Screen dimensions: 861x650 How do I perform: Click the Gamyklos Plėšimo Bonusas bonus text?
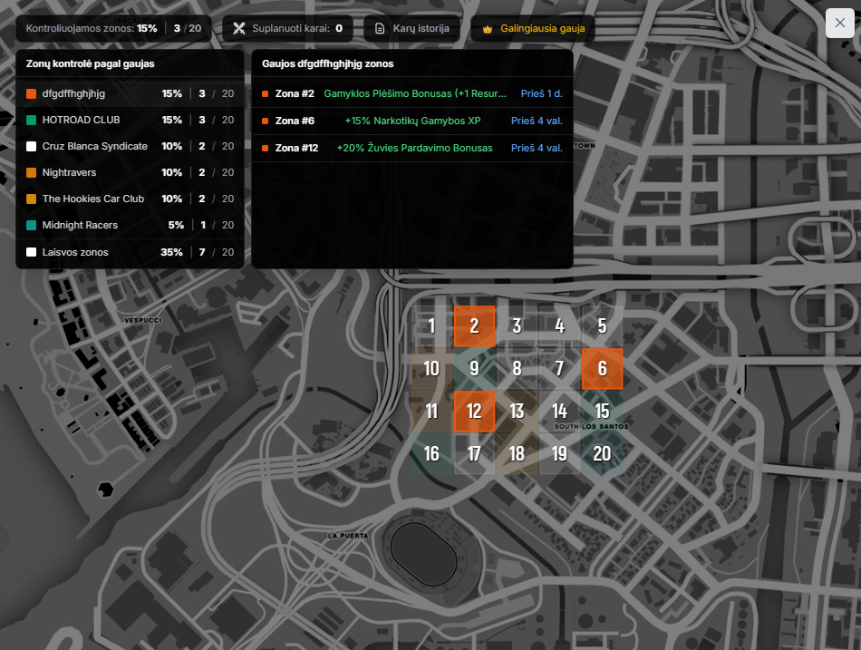click(x=415, y=93)
